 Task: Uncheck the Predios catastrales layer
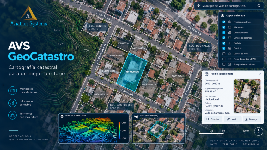pyautogui.click(x=224, y=22)
